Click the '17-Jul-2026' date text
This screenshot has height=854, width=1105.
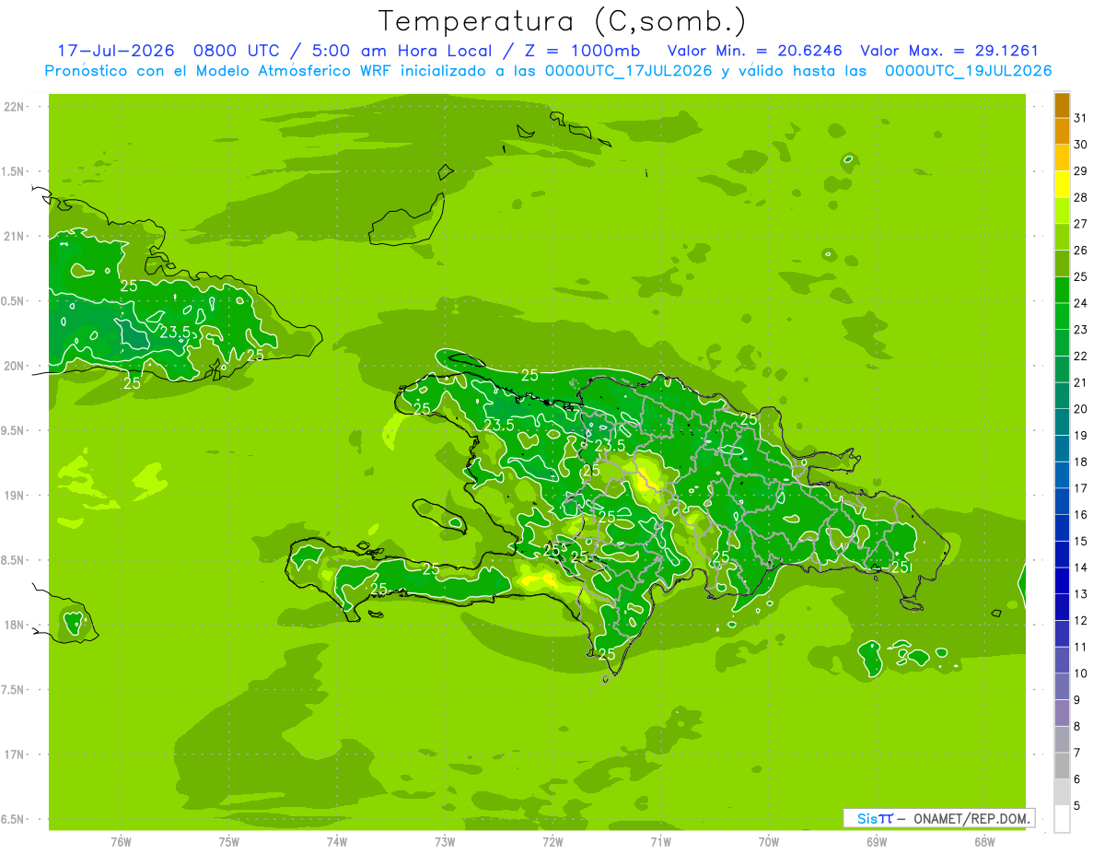point(116,51)
